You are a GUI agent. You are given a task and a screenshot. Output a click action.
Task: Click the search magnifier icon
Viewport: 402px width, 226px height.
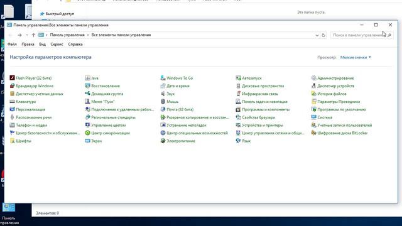(389, 35)
